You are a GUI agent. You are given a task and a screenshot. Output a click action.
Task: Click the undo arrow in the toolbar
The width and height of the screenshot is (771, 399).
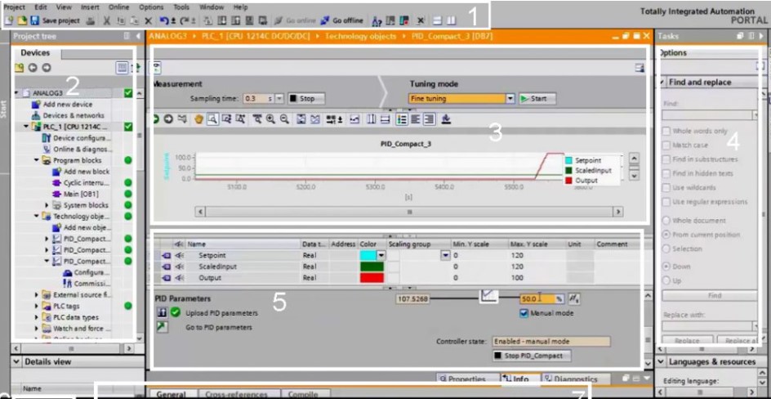[x=164, y=20]
